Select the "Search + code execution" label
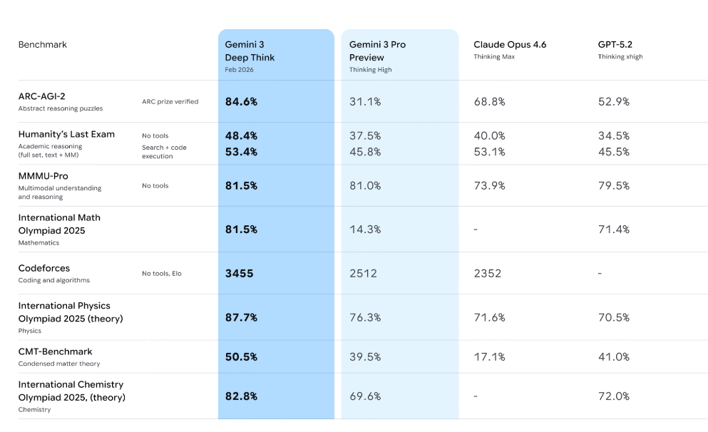 coord(164,152)
